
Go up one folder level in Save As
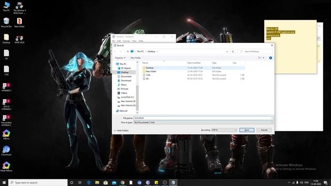click(x=128, y=52)
